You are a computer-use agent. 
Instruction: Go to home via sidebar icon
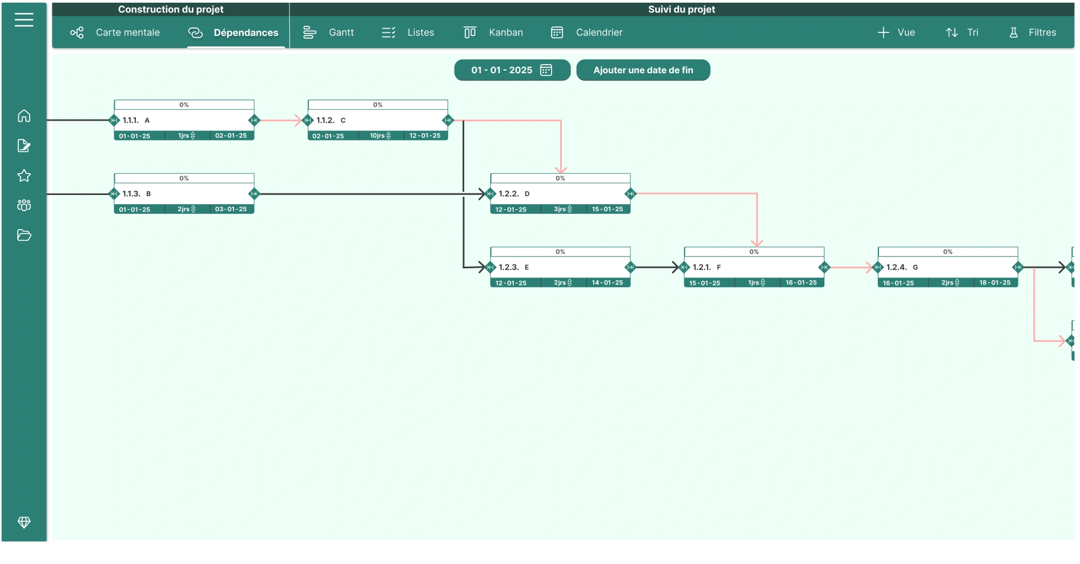point(24,116)
